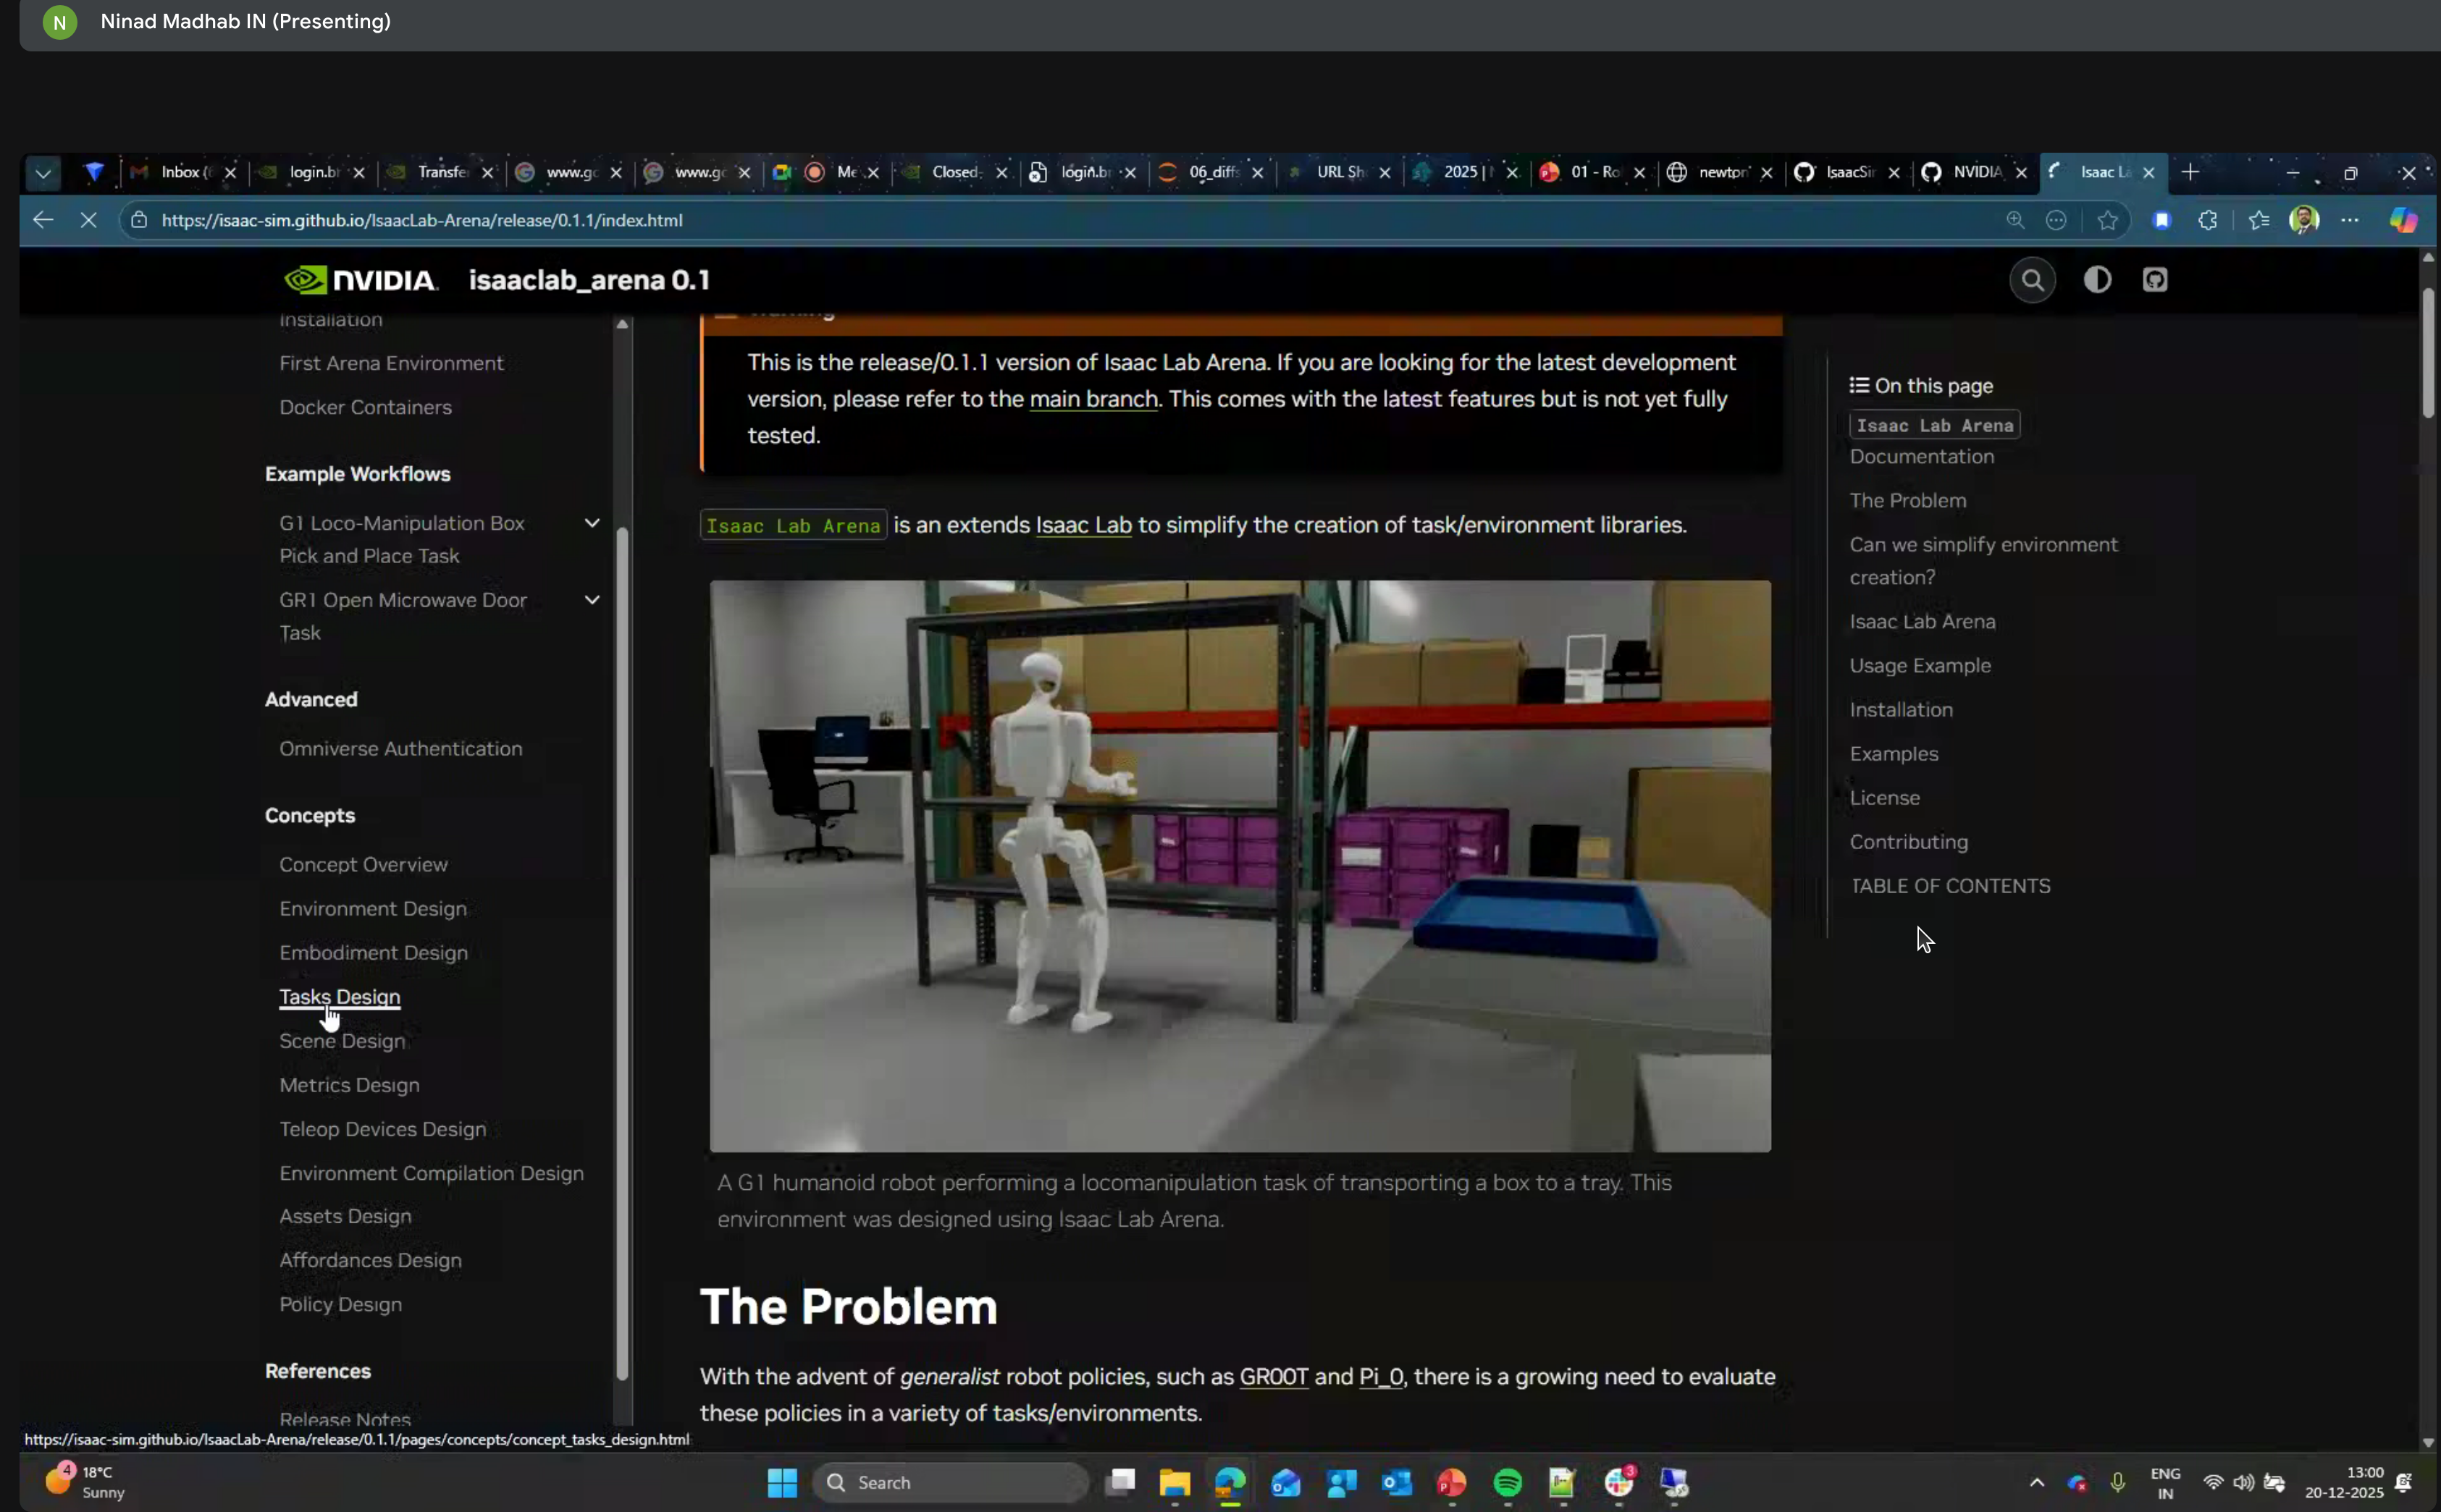Open the browser Extensions puzzle icon

pyautogui.click(x=2208, y=220)
